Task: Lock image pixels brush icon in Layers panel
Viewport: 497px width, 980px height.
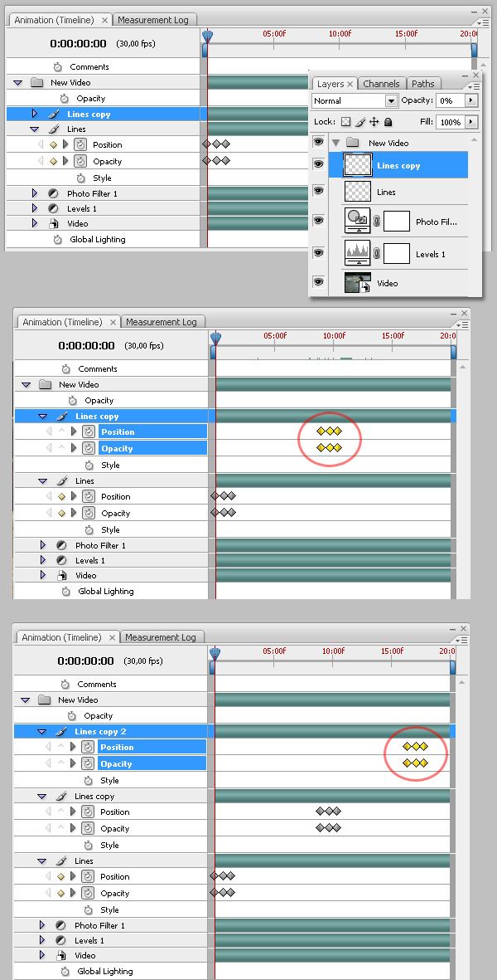Action: pyautogui.click(x=359, y=122)
